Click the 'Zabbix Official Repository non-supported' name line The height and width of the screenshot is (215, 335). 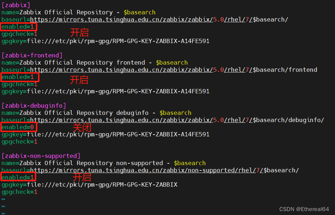(x=104, y=163)
